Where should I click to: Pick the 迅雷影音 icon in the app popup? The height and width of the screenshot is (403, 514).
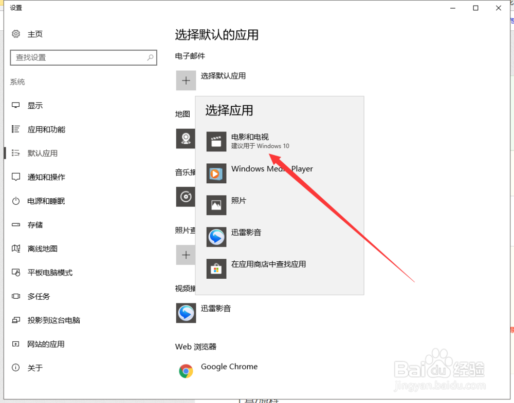tap(216, 237)
